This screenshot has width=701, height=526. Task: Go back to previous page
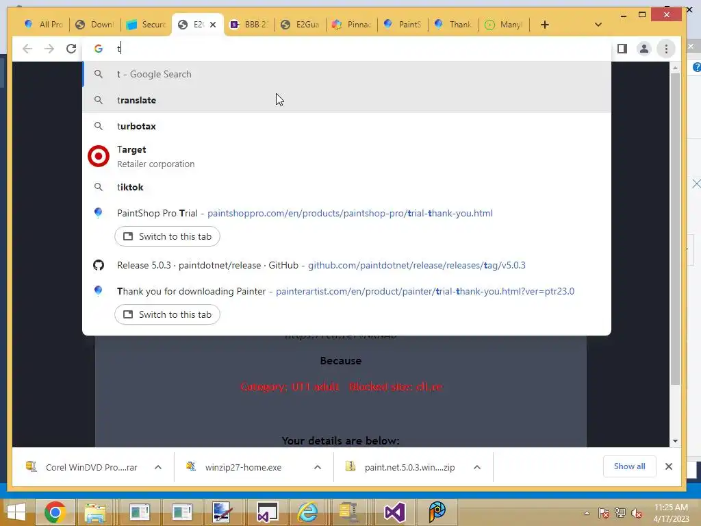27,49
